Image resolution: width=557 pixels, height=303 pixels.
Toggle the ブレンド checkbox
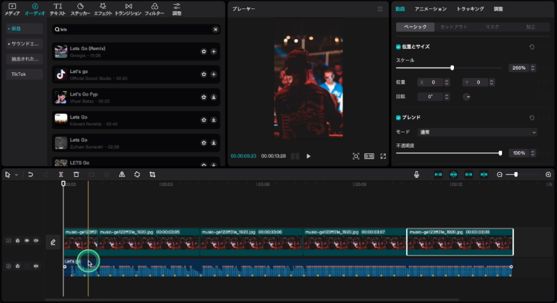398,118
